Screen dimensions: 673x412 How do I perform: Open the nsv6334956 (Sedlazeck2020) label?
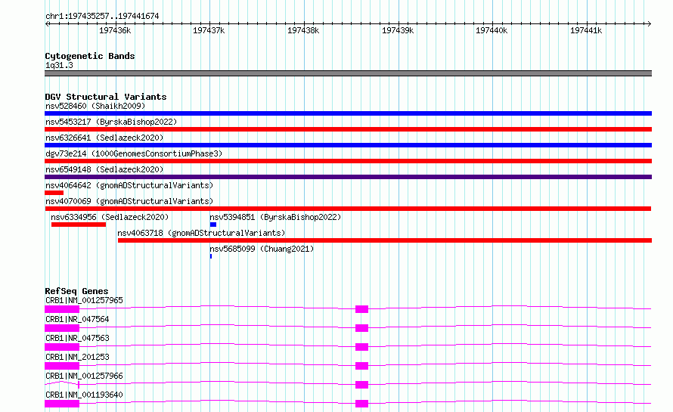tap(110, 217)
